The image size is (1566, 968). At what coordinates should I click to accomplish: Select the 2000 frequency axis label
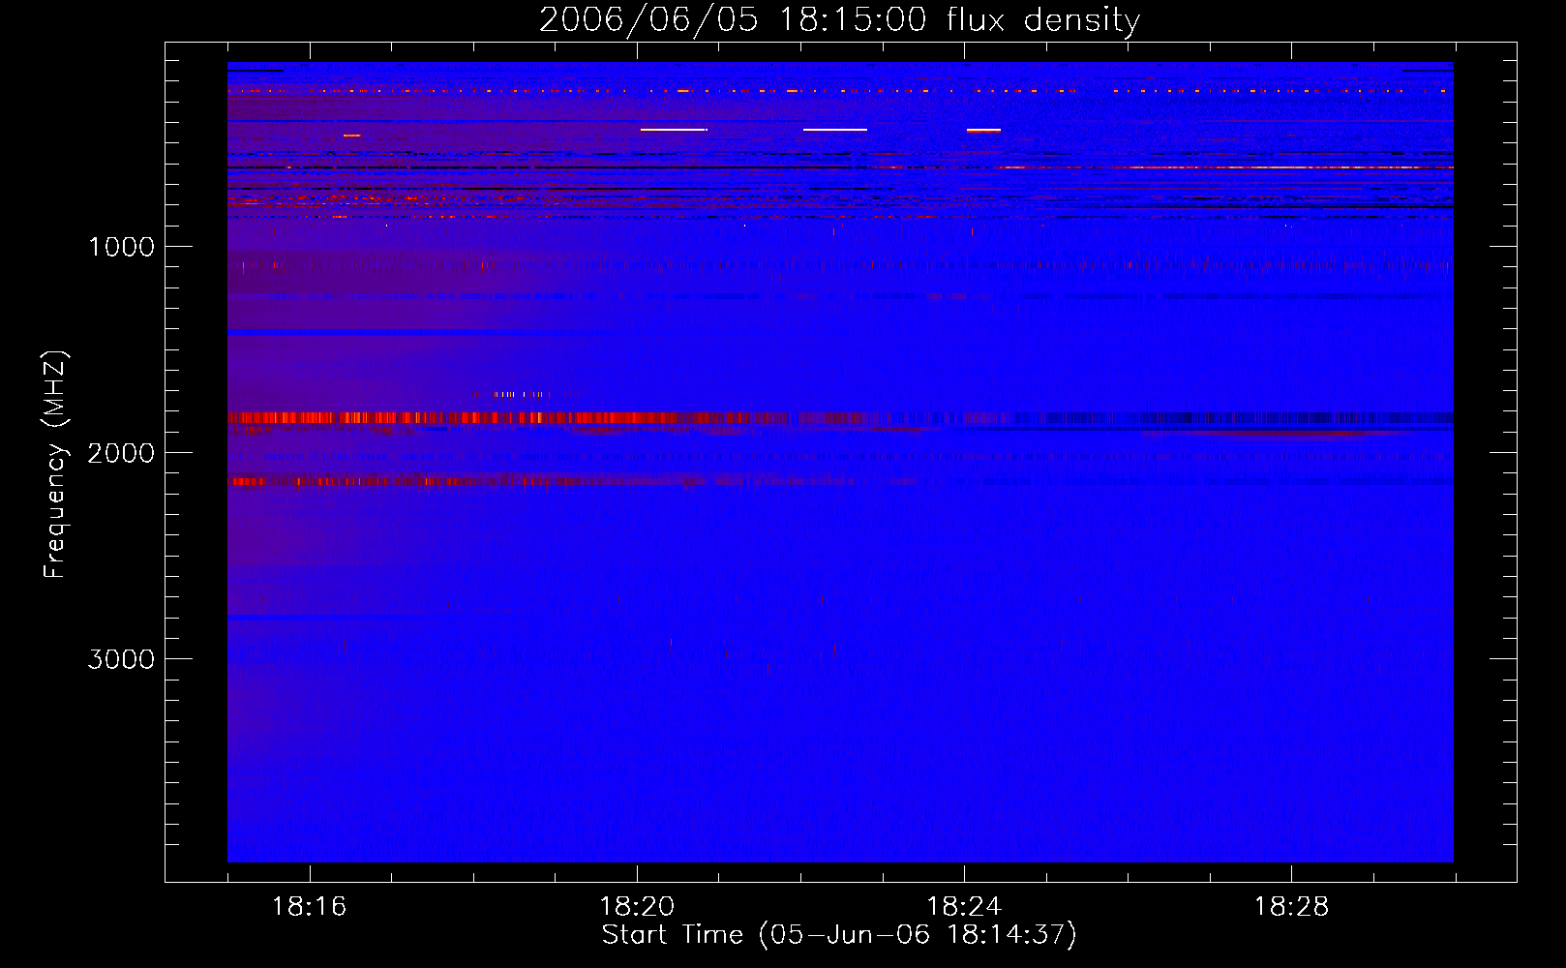click(121, 453)
